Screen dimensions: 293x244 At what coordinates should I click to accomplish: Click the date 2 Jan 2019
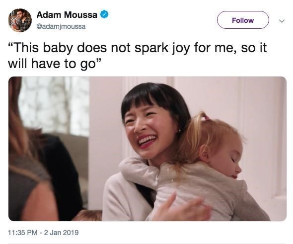[61, 233]
